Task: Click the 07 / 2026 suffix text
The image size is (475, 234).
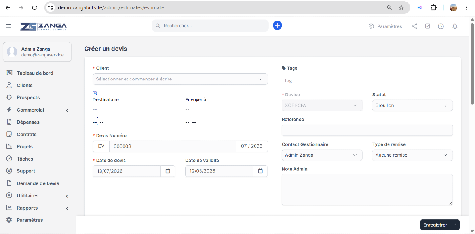Action: 252,146
